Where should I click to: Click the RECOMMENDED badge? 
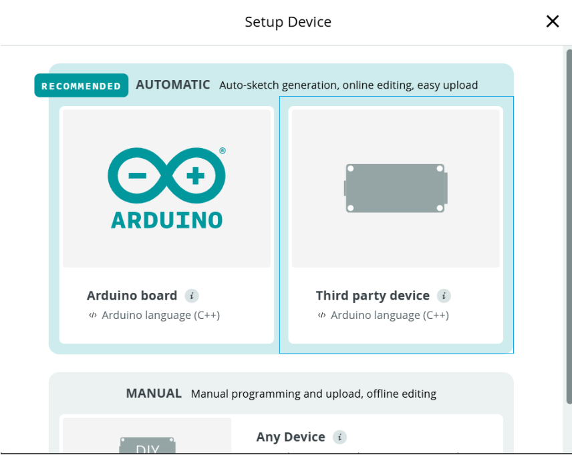82,85
